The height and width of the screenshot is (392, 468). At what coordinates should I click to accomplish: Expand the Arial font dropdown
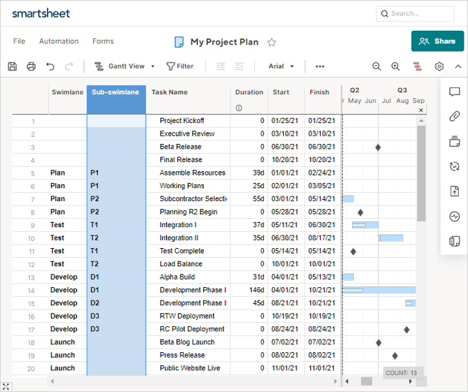(x=281, y=66)
